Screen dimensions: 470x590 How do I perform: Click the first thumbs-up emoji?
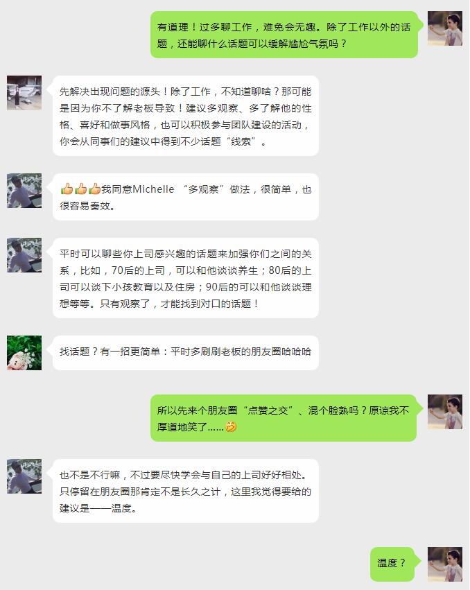click(67, 189)
